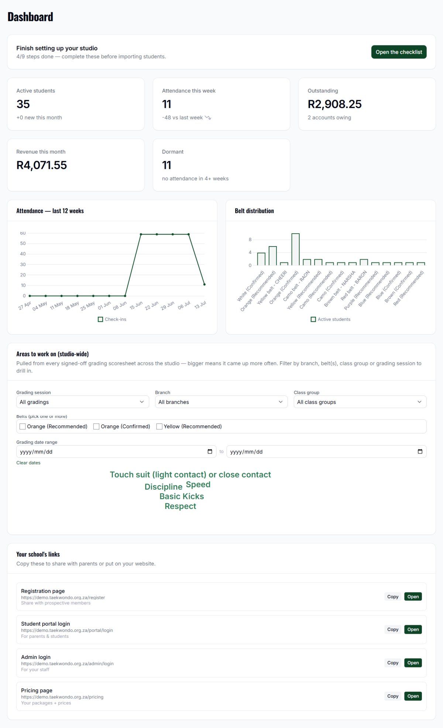Click the 'Respect' word cloud term
Viewport: 443px width, 728px height.
(x=181, y=506)
